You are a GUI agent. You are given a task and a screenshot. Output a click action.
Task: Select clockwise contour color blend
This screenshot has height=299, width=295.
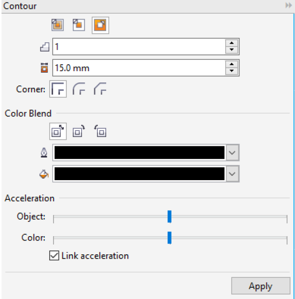point(79,132)
